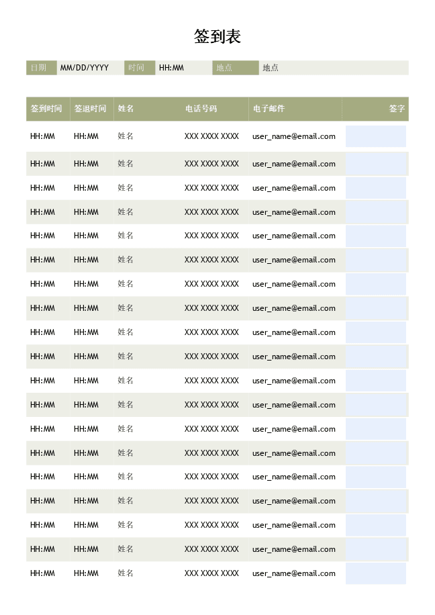The height and width of the screenshot is (615, 435).
Task: Select the first row's phone number cell
Action: (211, 136)
